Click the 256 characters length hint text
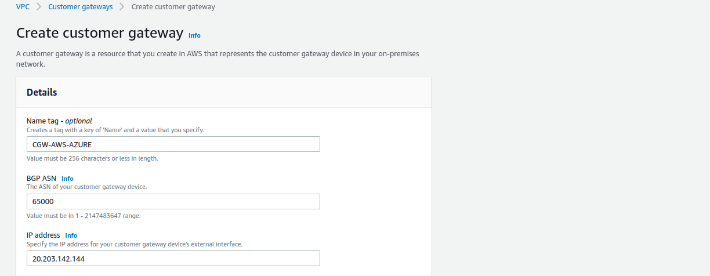 coord(92,158)
